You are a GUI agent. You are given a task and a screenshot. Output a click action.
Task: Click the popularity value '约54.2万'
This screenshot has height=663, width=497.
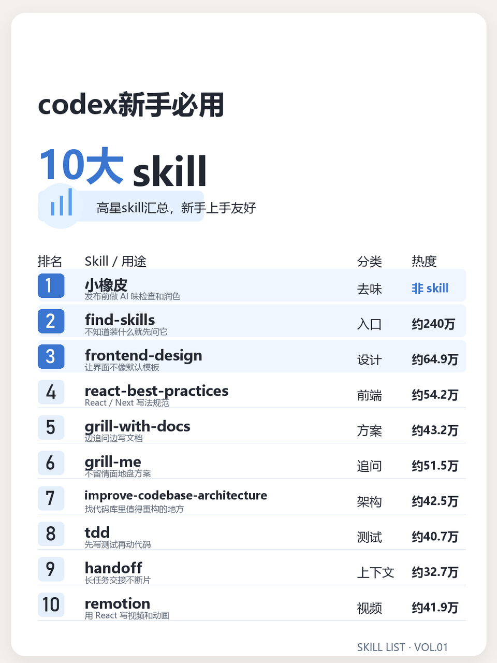tap(435, 395)
